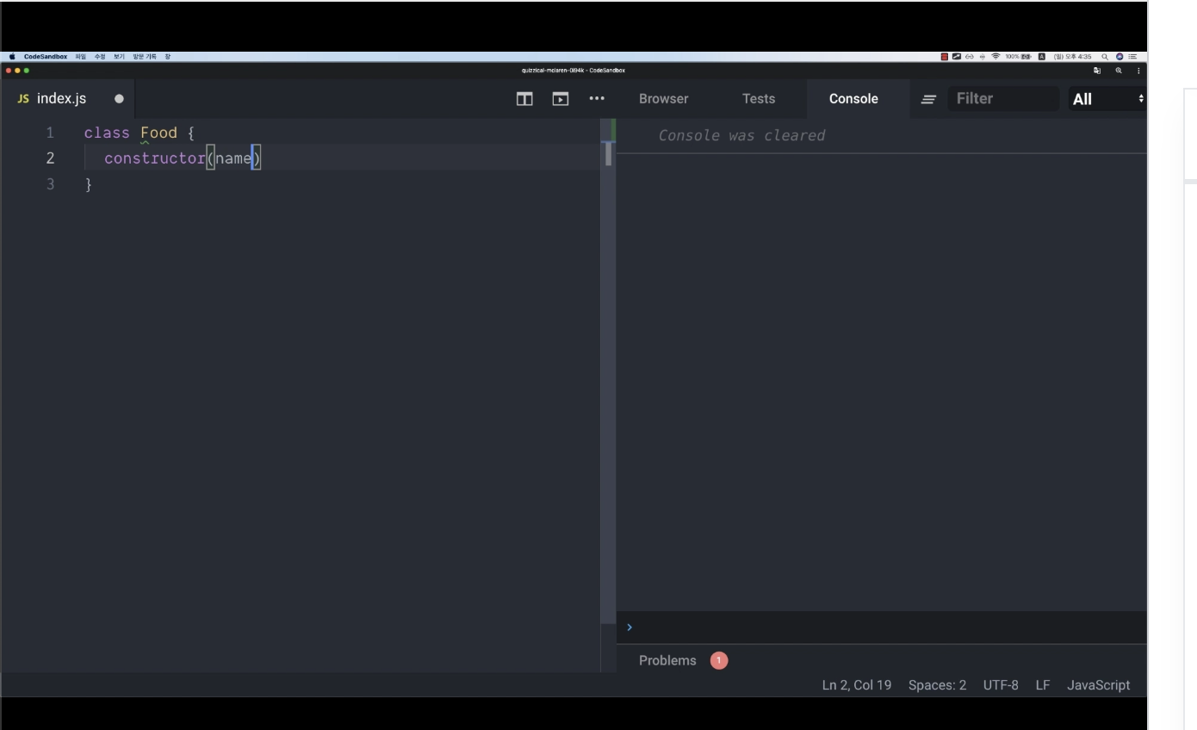Open the editor more options (three dots) menu

[x=597, y=99]
